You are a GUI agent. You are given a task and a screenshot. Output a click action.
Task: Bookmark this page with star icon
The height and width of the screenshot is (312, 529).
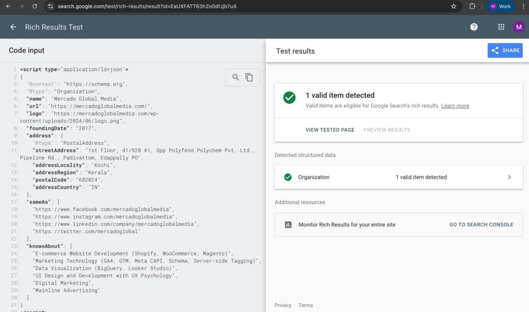454,6
